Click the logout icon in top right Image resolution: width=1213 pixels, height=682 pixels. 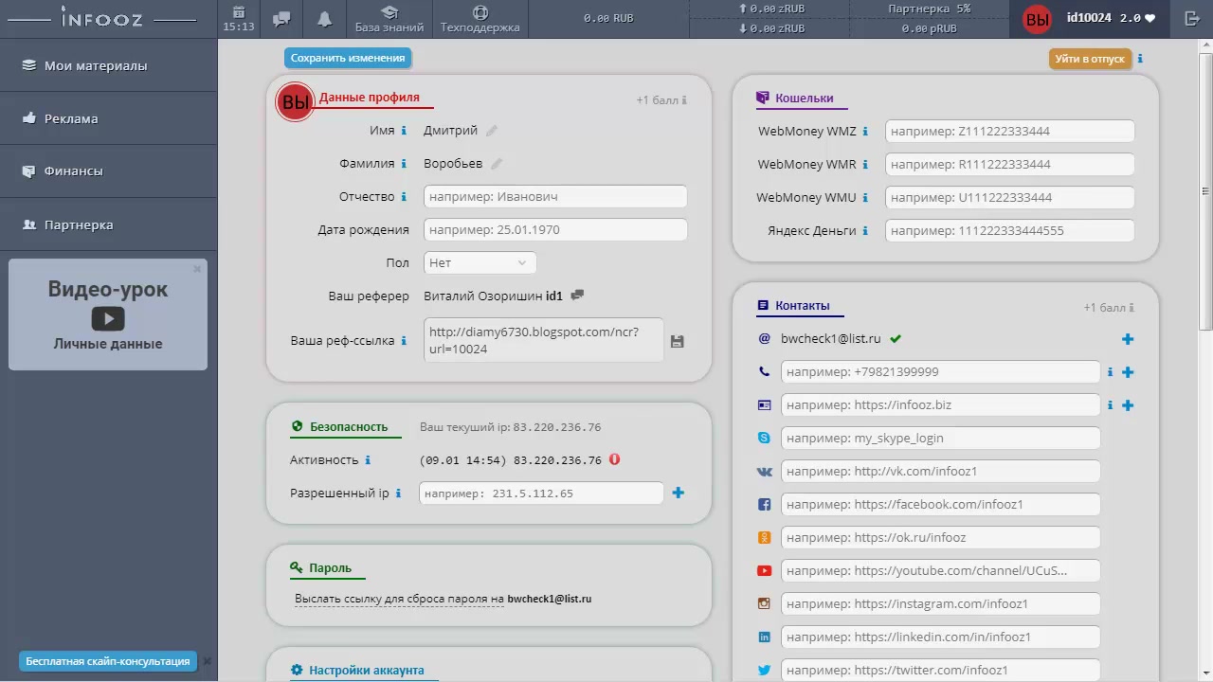pyautogui.click(x=1192, y=18)
